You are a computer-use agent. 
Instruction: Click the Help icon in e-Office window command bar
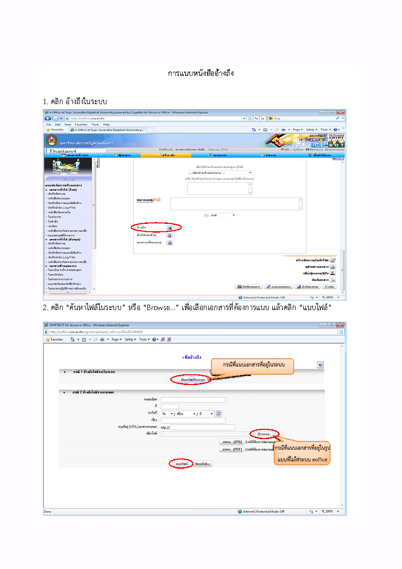(x=335, y=129)
